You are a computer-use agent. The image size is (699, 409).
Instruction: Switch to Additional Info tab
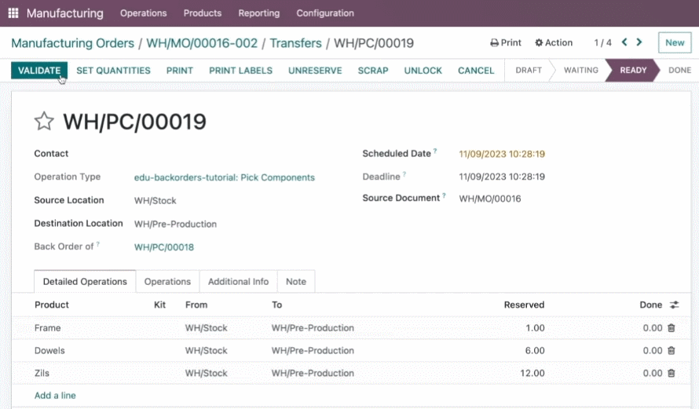(238, 282)
